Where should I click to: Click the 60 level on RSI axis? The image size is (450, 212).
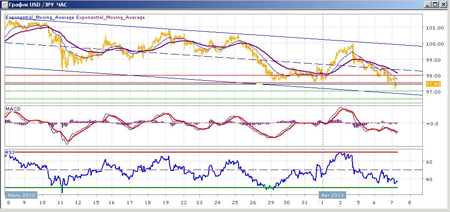(x=429, y=162)
